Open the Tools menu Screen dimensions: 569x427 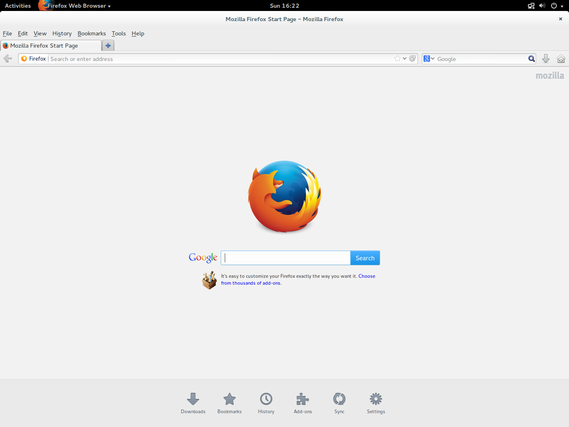coord(119,33)
